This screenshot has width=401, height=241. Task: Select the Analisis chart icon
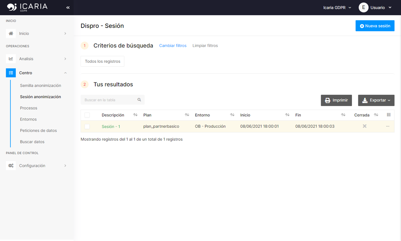(x=11, y=59)
